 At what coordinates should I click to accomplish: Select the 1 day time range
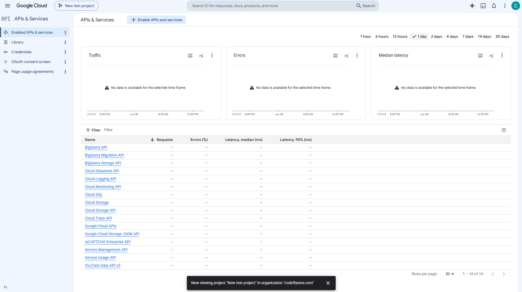[419, 36]
